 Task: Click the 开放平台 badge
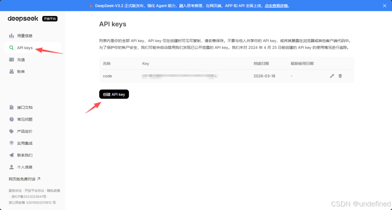(x=50, y=19)
